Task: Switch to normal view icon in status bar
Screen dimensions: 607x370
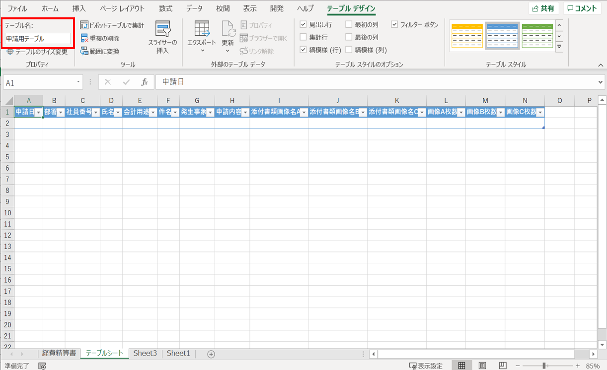Action: point(461,366)
